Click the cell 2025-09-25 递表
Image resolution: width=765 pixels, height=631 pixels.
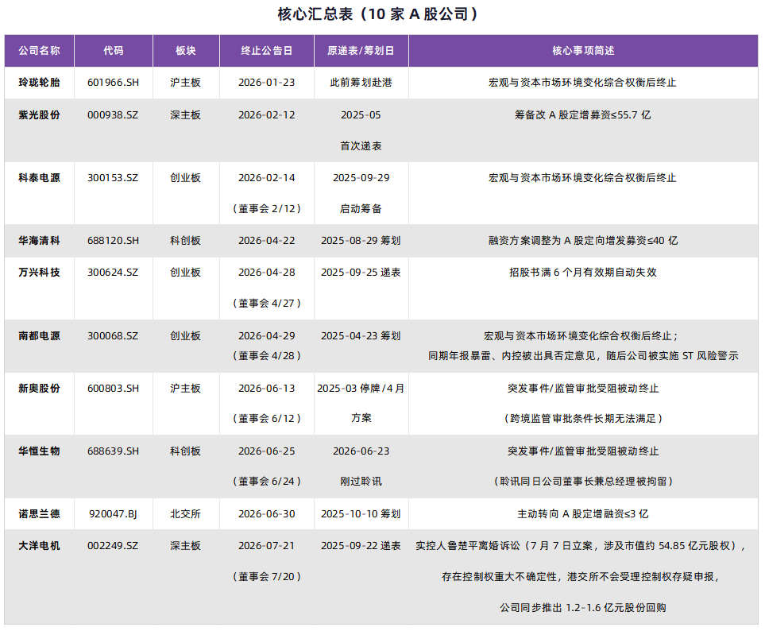click(x=361, y=273)
